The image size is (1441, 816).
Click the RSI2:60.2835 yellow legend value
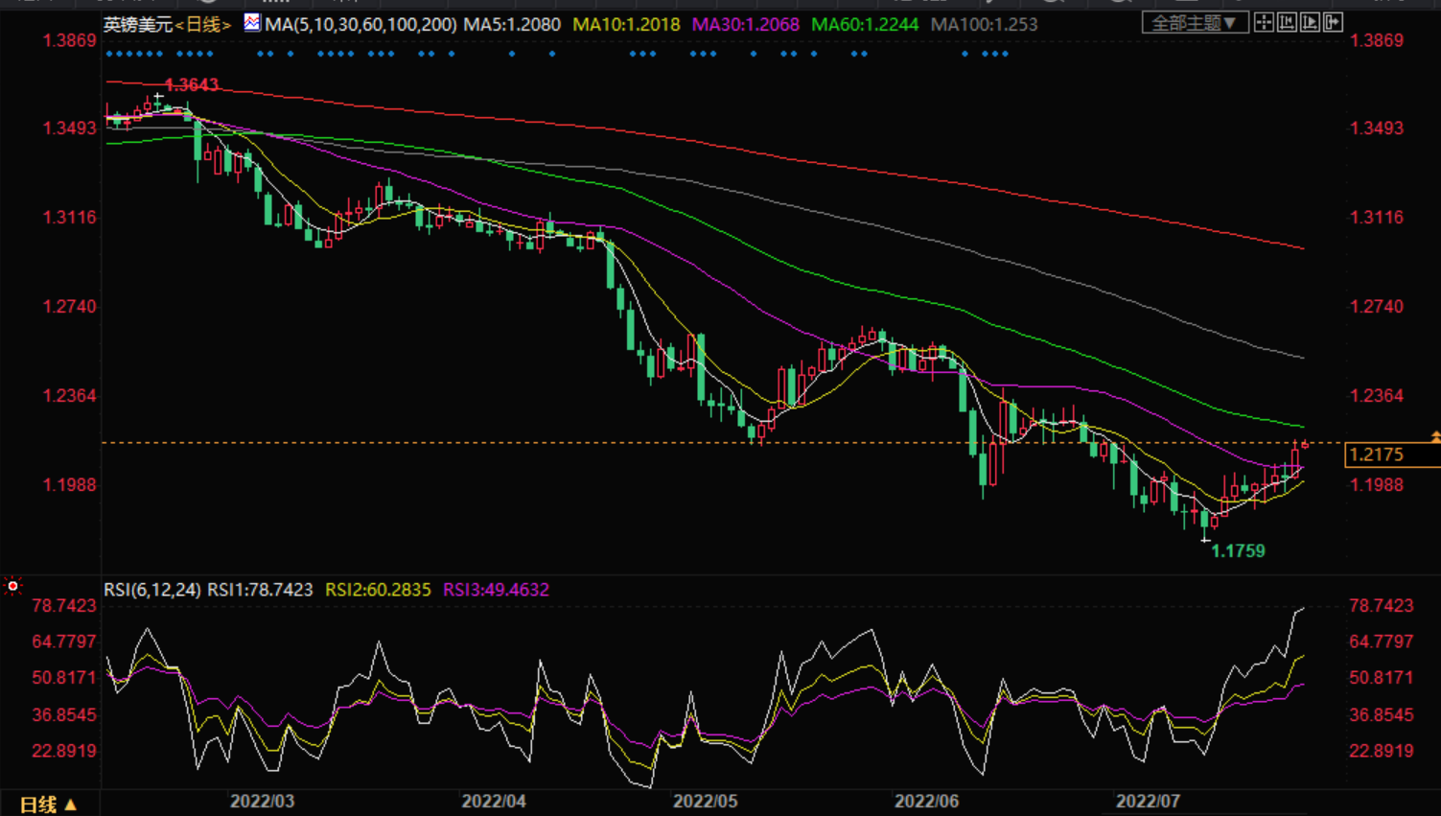click(378, 590)
